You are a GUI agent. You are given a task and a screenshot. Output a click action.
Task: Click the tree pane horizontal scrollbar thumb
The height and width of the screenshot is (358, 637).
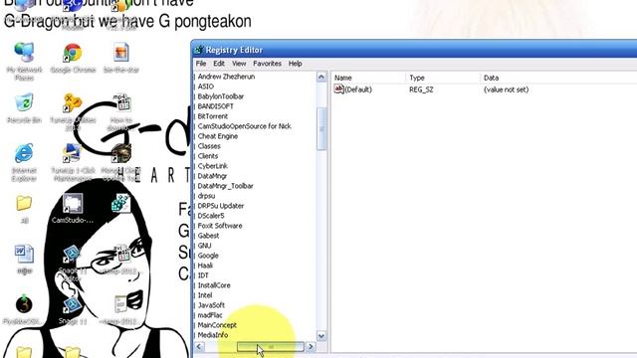click(x=271, y=347)
